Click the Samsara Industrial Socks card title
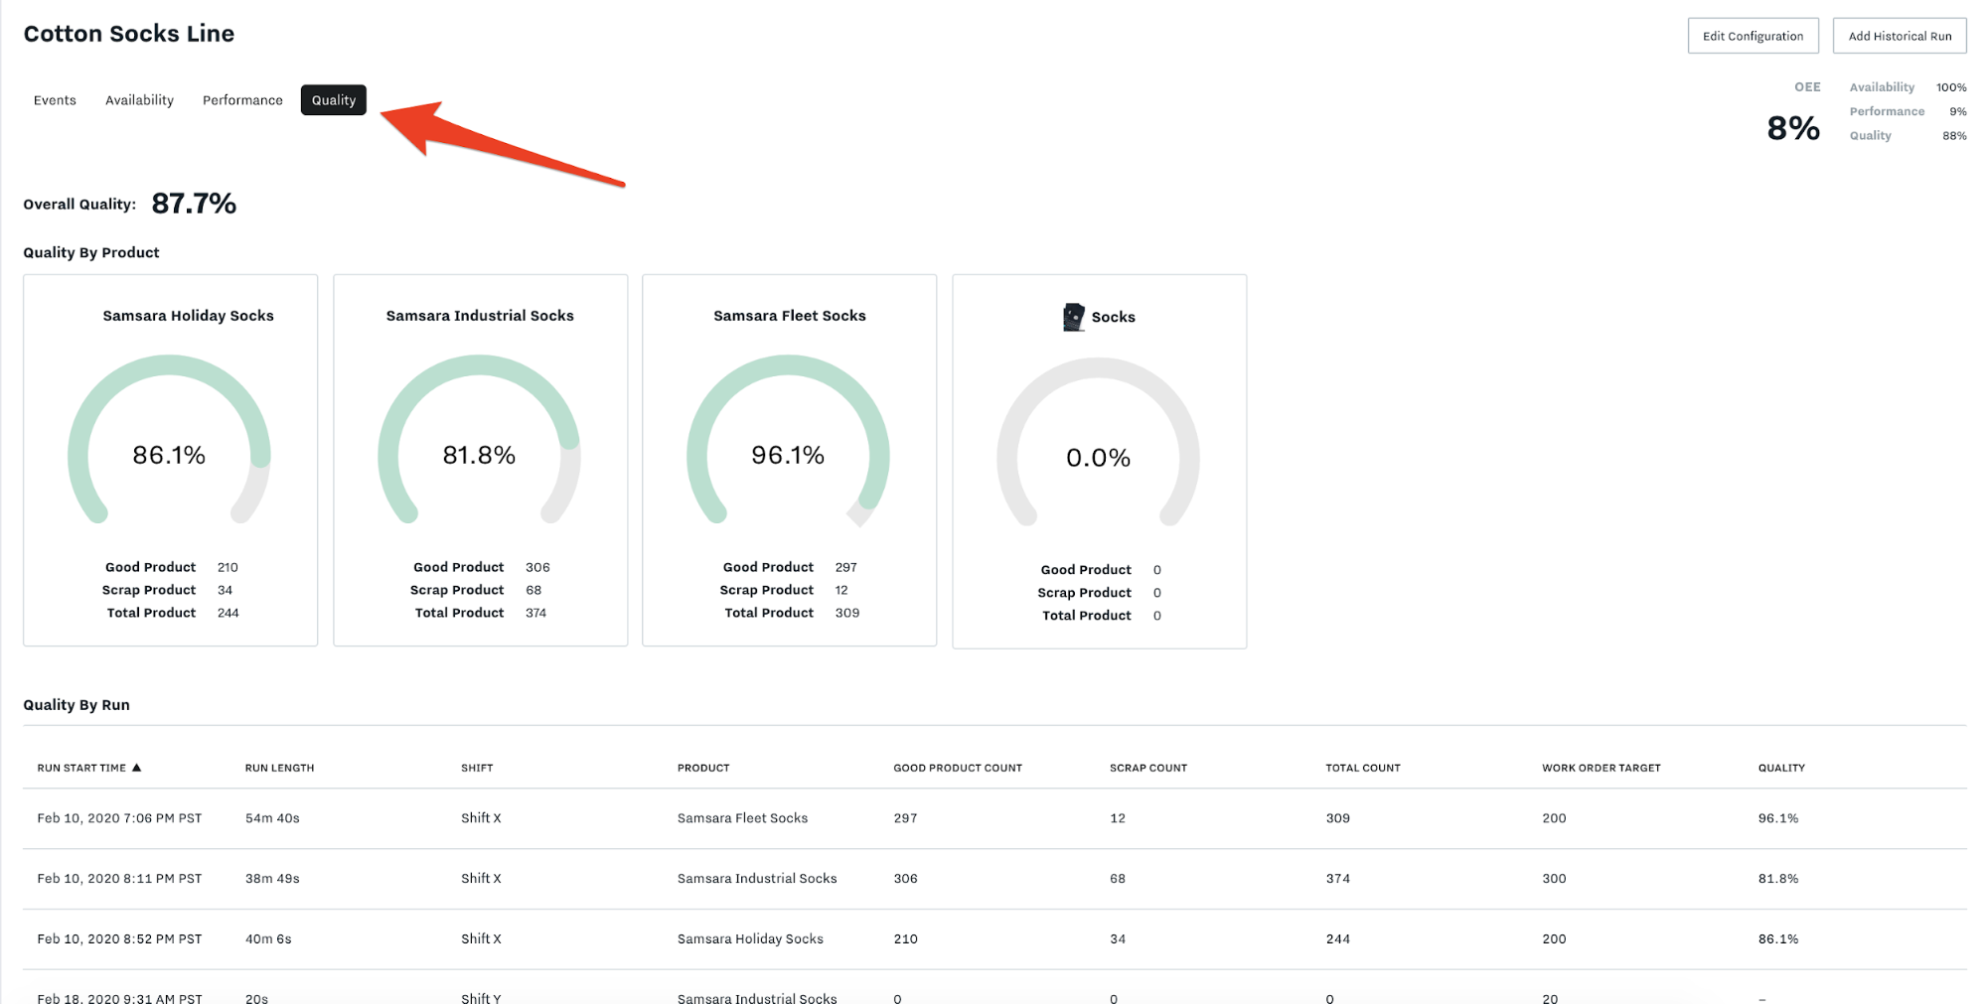This screenshot has height=1004, width=1986. (x=480, y=316)
